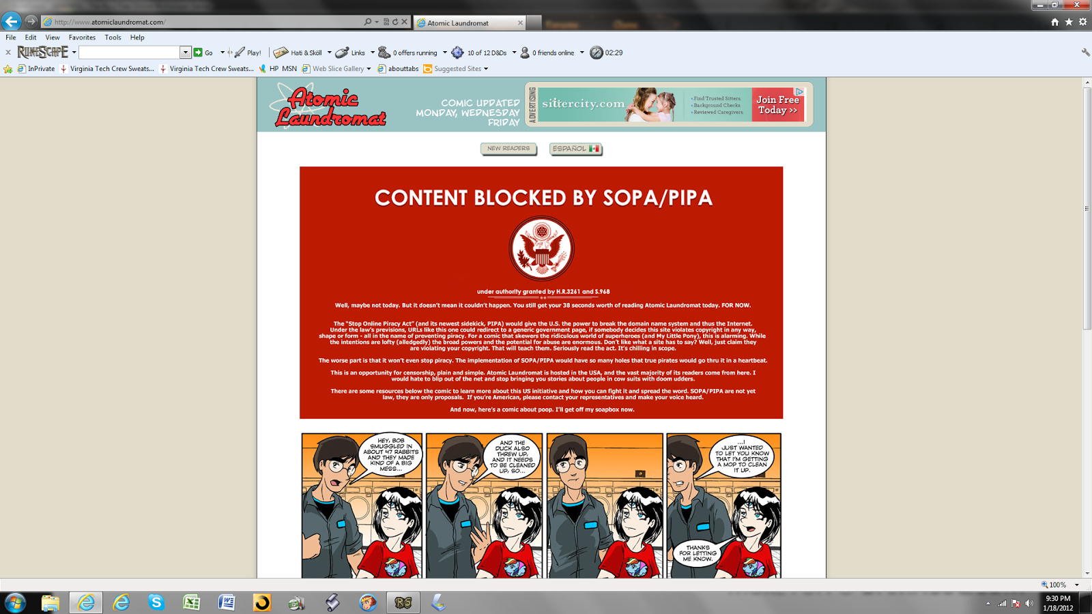Viewport: 1092px width, 614px height.
Task: Open the 100% zoom level control
Action: [1059, 585]
